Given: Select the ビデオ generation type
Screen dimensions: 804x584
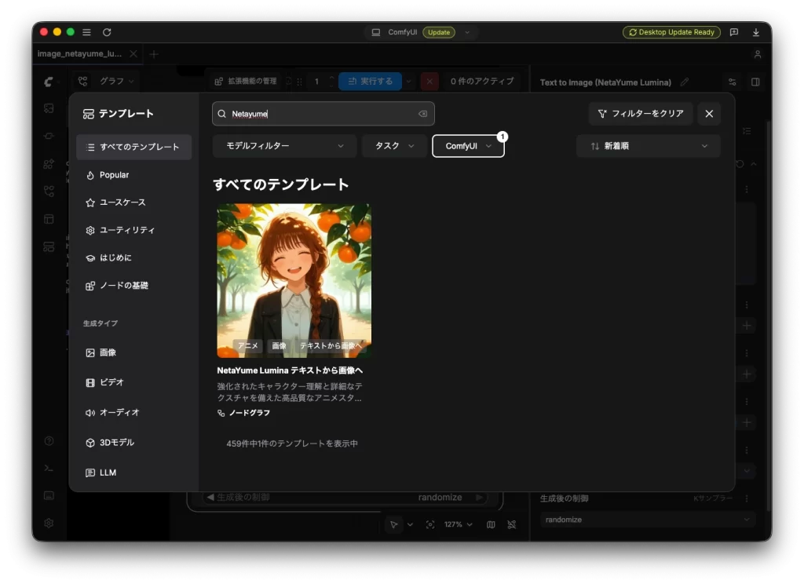Looking at the screenshot, I should pyautogui.click(x=133, y=382).
